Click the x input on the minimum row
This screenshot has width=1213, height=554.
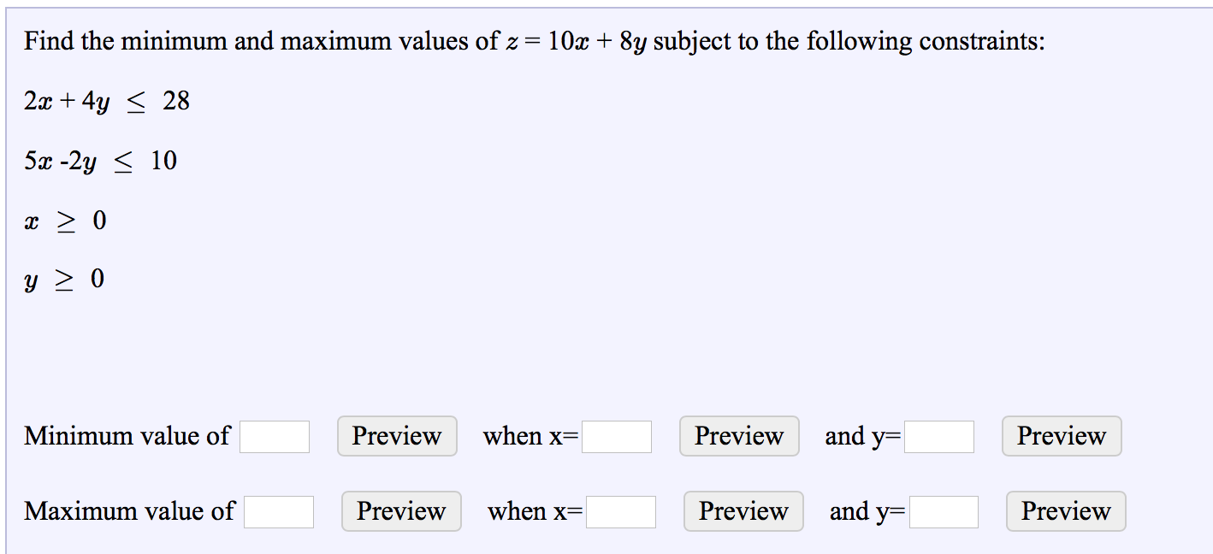coord(617,436)
